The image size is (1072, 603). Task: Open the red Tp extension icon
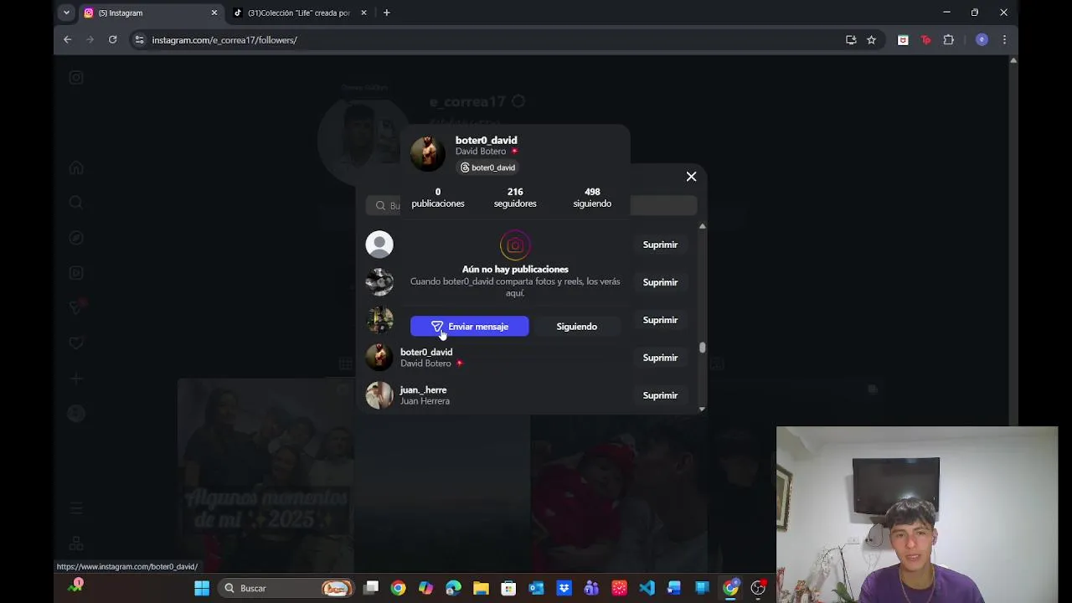(x=925, y=39)
